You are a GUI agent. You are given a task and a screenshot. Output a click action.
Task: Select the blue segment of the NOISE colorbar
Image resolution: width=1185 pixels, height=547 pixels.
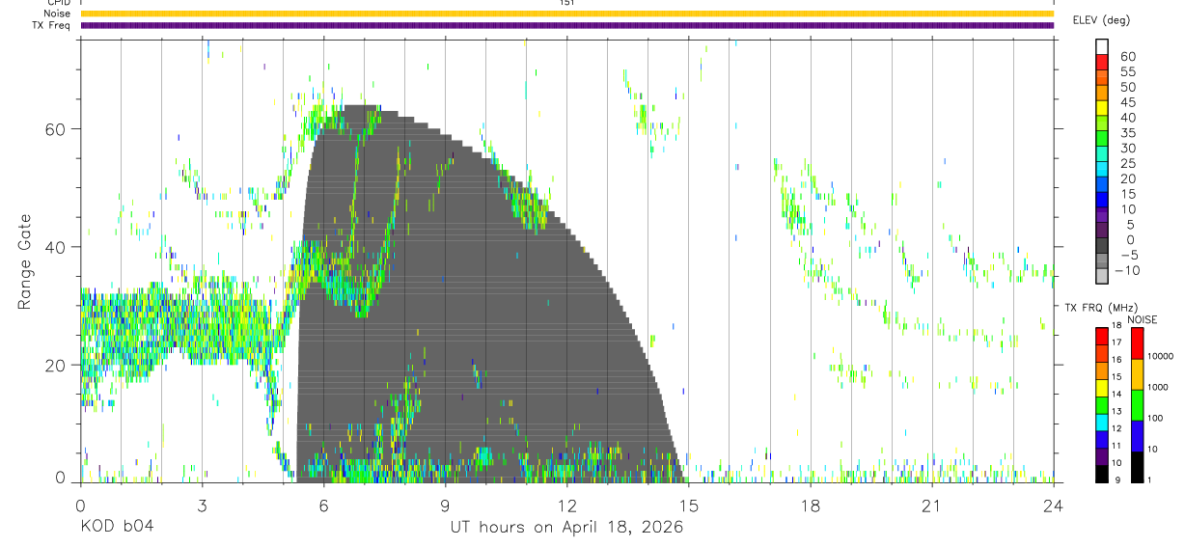point(1138,436)
